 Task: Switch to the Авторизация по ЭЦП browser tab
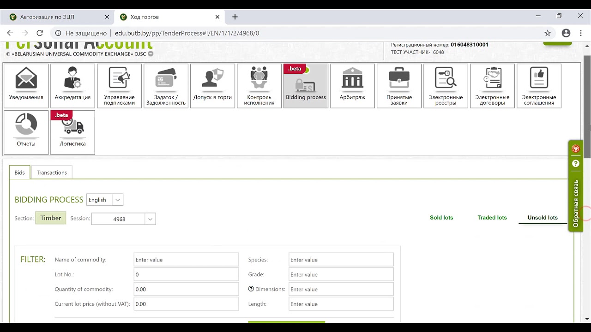[58, 17]
